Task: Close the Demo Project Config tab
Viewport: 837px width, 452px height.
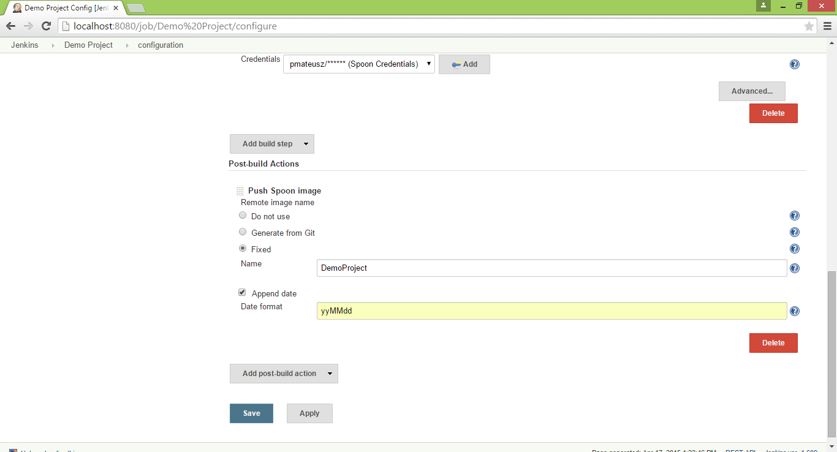Action: coord(116,8)
